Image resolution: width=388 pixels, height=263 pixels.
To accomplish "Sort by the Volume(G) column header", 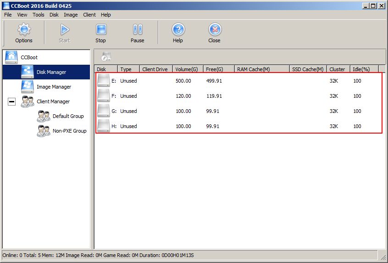I will pyautogui.click(x=188, y=69).
